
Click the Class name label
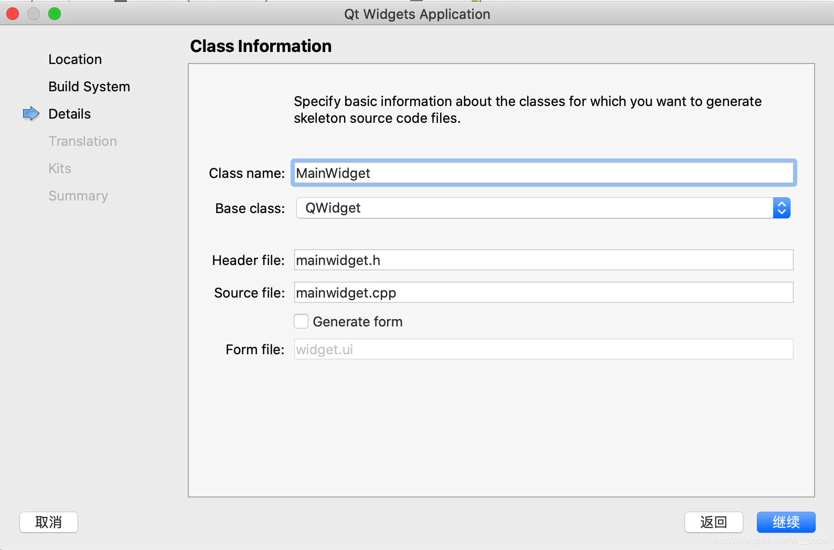(247, 173)
